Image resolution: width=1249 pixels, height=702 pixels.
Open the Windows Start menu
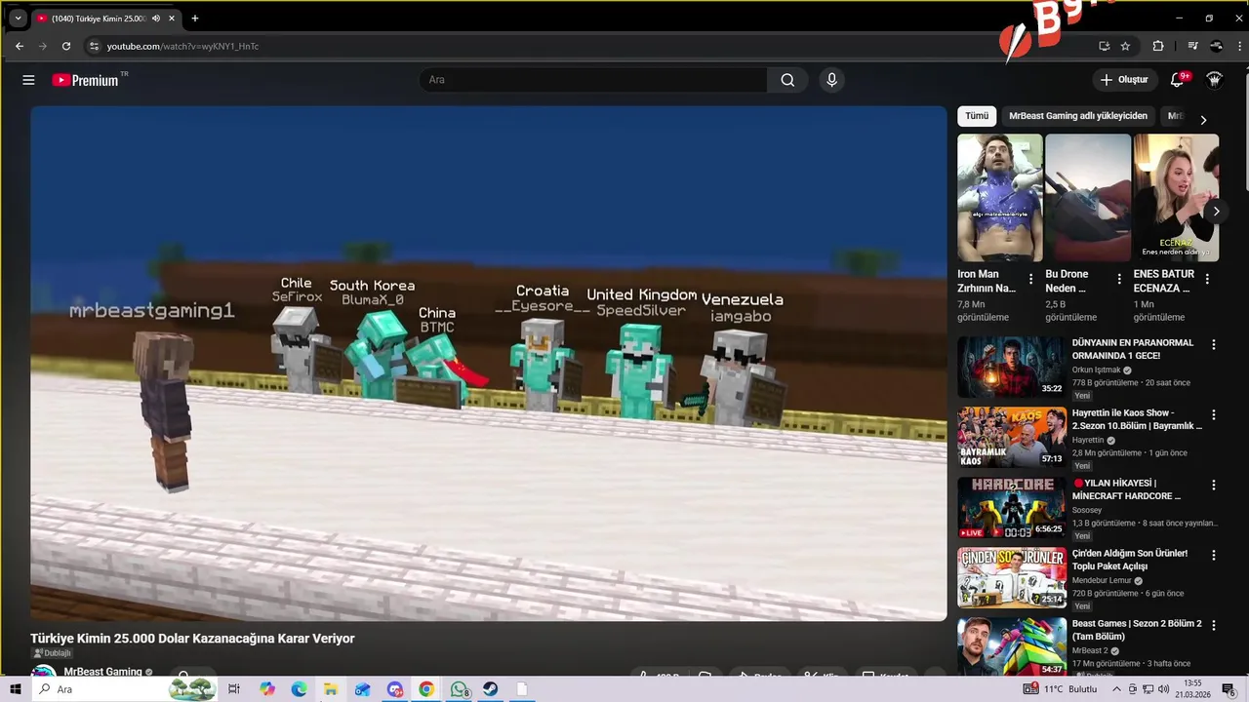(15, 689)
